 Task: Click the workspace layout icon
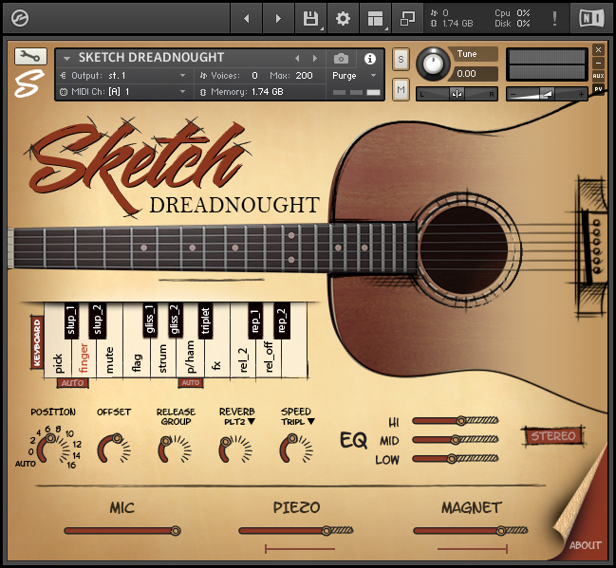click(x=375, y=18)
